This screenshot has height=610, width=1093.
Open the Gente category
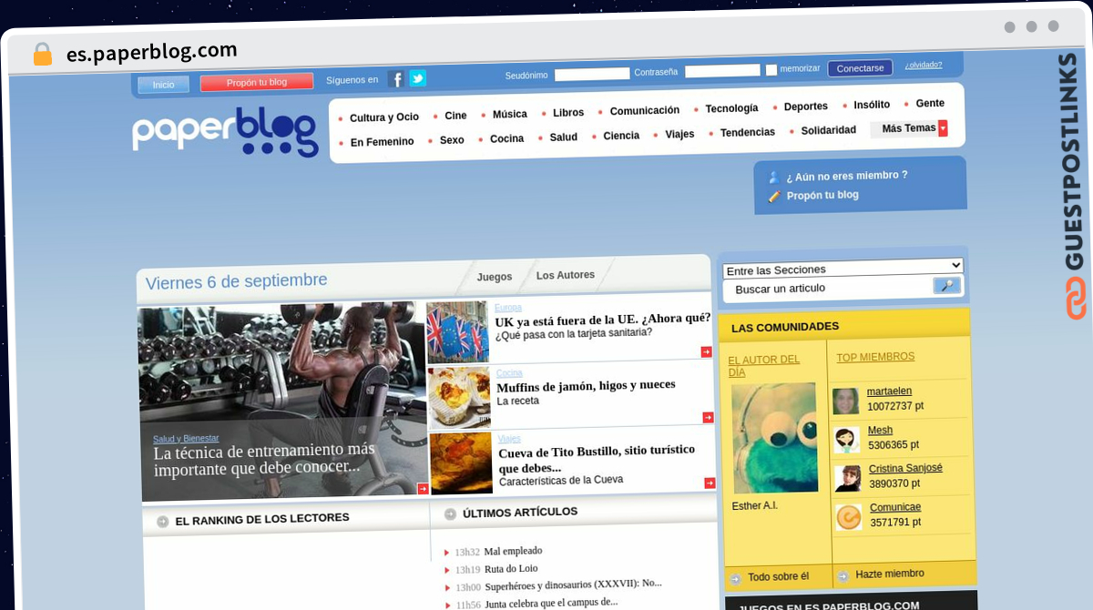click(x=930, y=103)
